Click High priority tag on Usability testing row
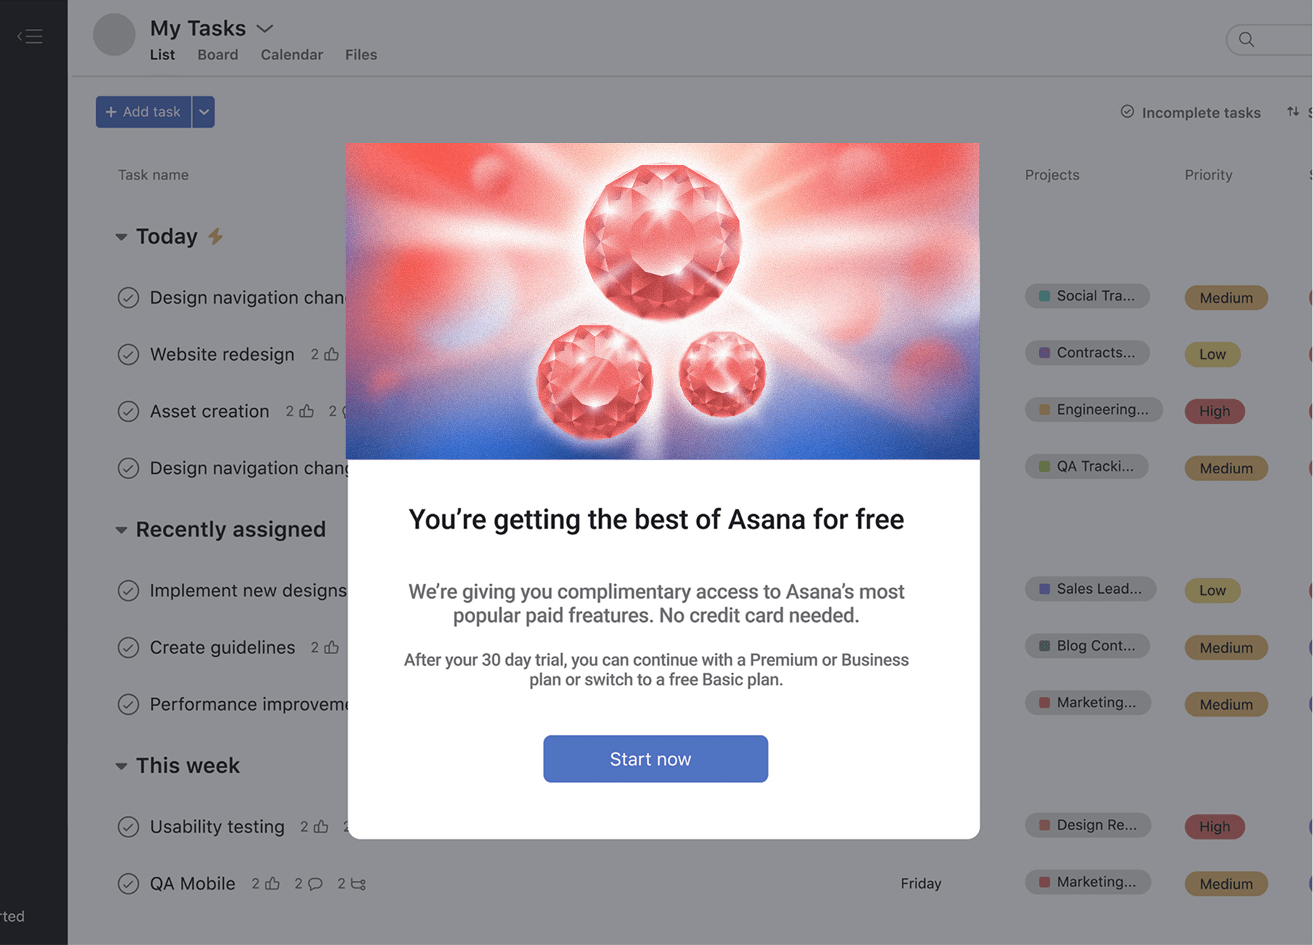 click(x=1214, y=827)
